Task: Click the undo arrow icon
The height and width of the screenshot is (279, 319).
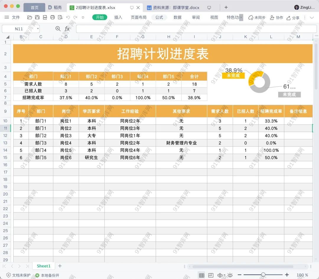Action: pyautogui.click(x=68, y=17)
